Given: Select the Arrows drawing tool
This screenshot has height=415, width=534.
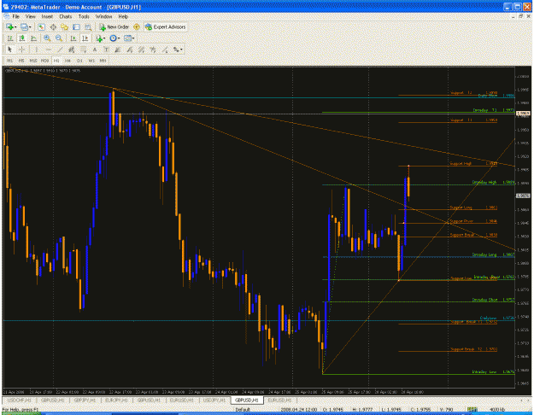Looking at the screenshot, I should [x=176, y=50].
